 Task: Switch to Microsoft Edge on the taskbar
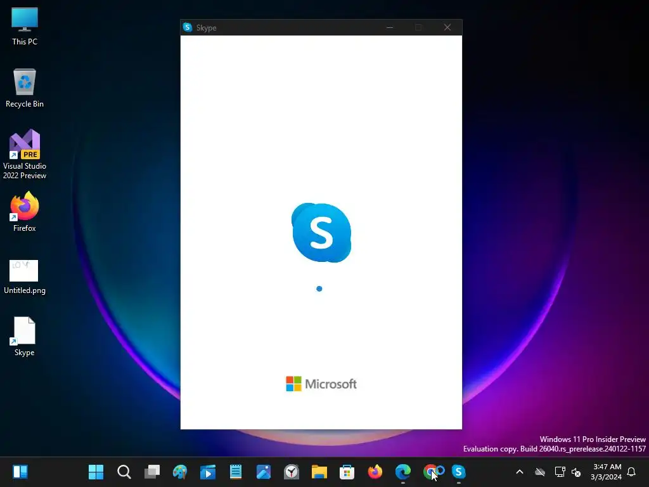(402, 472)
